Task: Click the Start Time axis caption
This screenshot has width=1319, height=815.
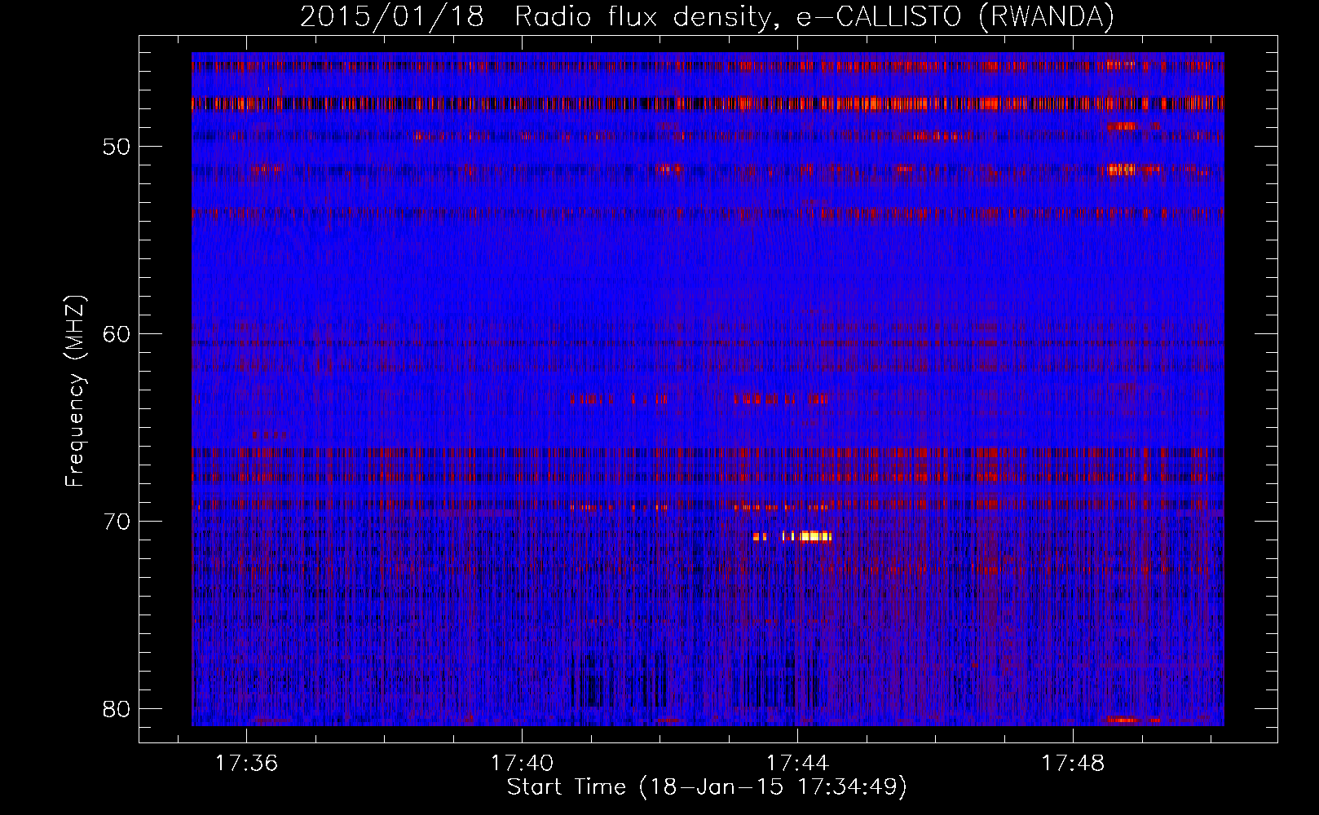Action: (x=707, y=787)
